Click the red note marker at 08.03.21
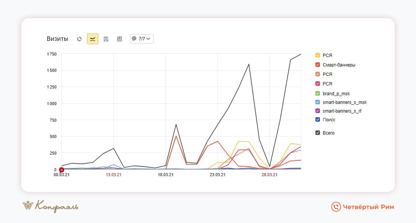 pyautogui.click(x=62, y=170)
